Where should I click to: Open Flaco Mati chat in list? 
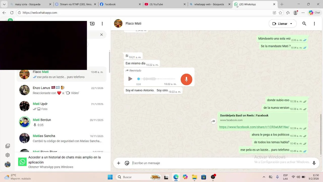point(62,74)
